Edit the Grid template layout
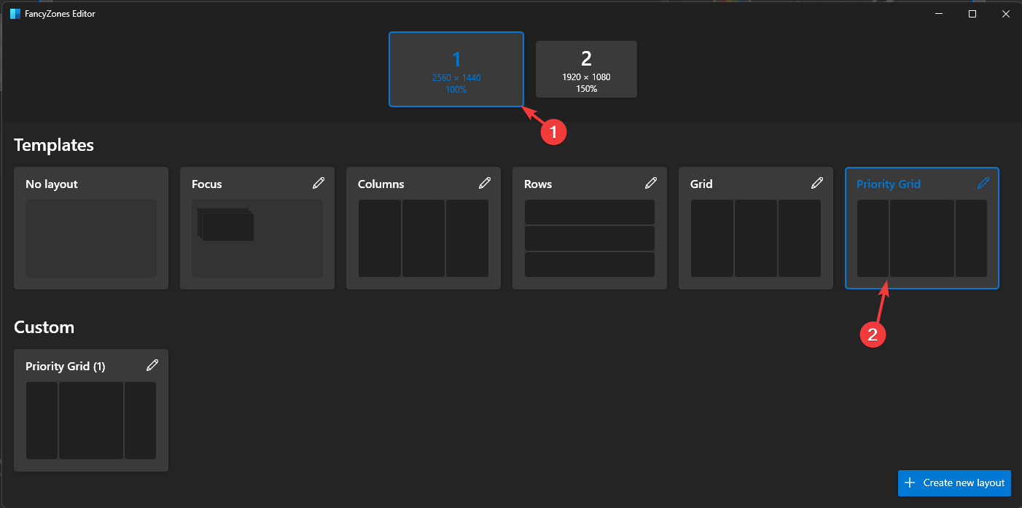 pos(816,183)
